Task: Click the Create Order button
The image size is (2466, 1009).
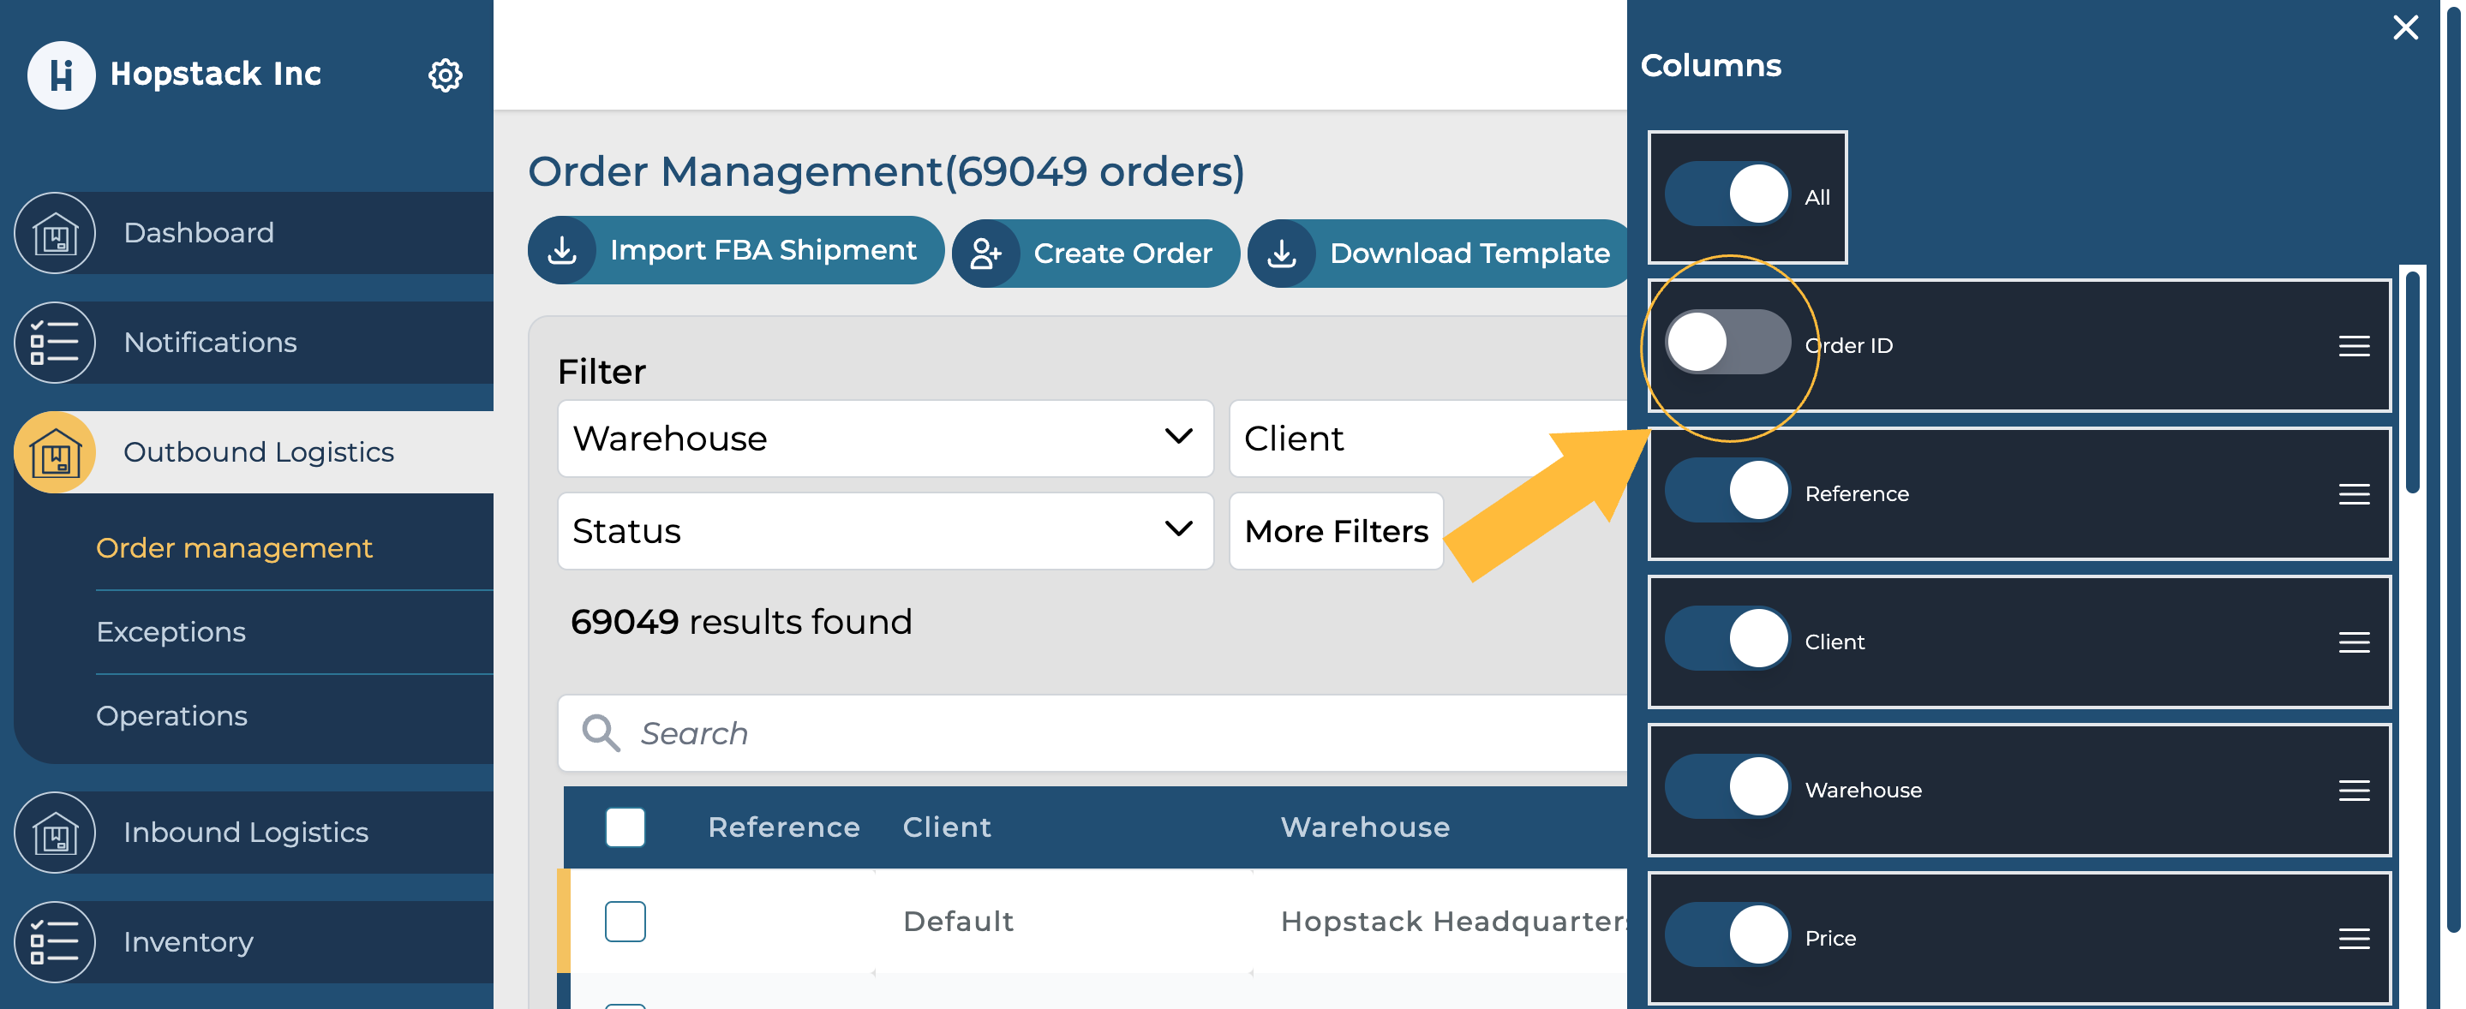Action: (1095, 253)
